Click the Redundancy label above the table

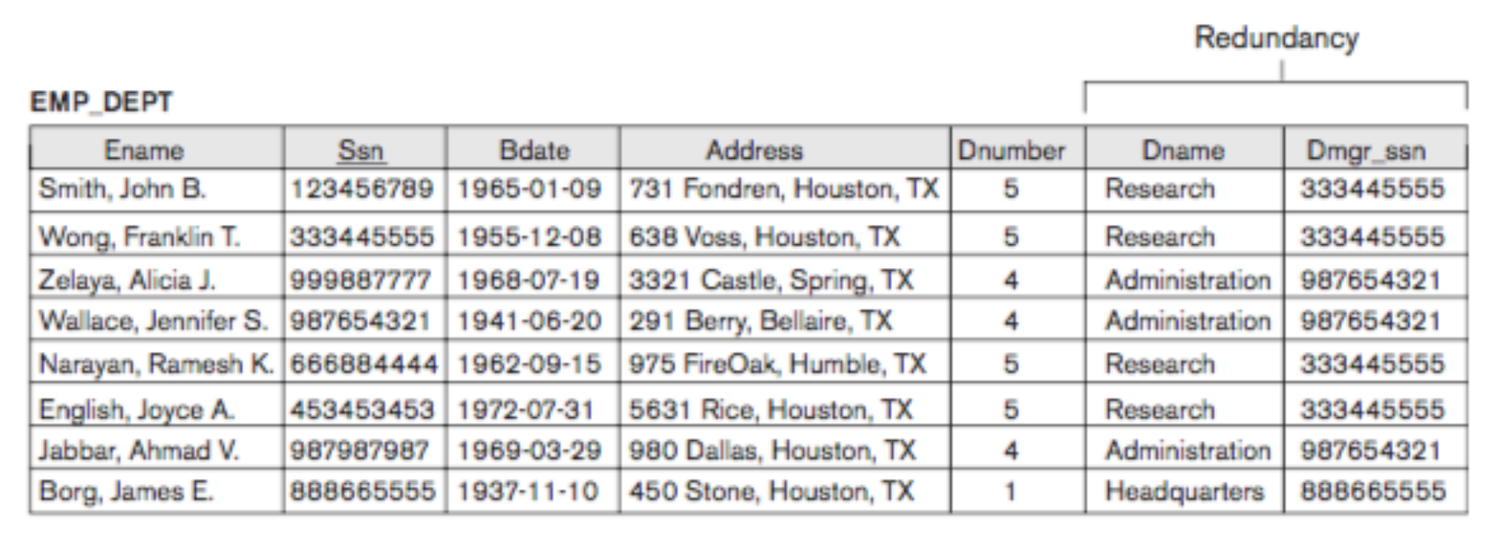click(1276, 38)
